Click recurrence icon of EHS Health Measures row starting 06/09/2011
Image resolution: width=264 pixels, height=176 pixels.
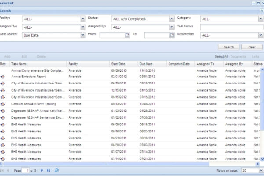(3, 125)
